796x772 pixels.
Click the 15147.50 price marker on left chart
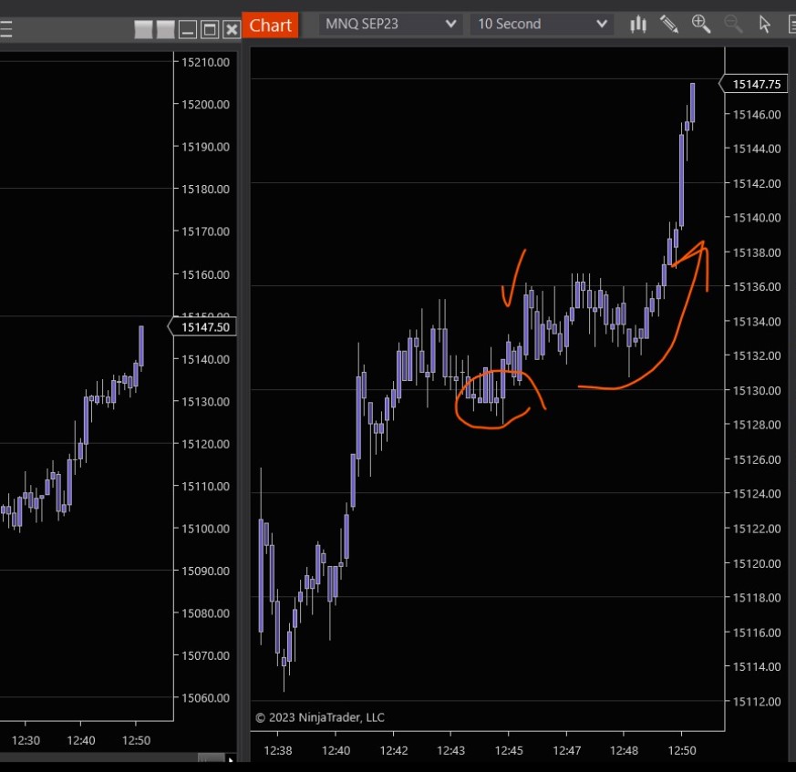[202, 327]
